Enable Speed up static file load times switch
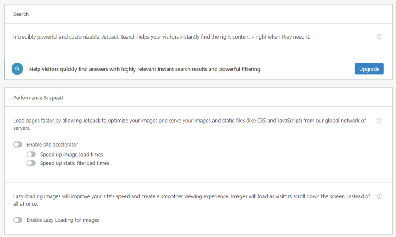Screen dimensions: 396x237 (31, 163)
